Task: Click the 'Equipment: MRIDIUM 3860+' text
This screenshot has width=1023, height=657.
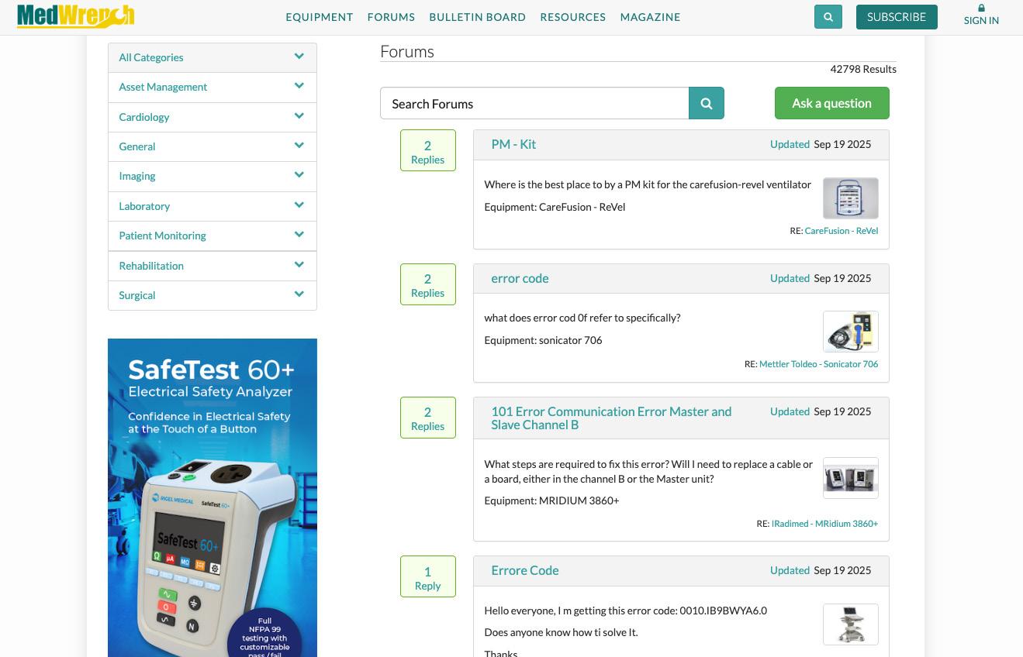Action: click(x=551, y=500)
